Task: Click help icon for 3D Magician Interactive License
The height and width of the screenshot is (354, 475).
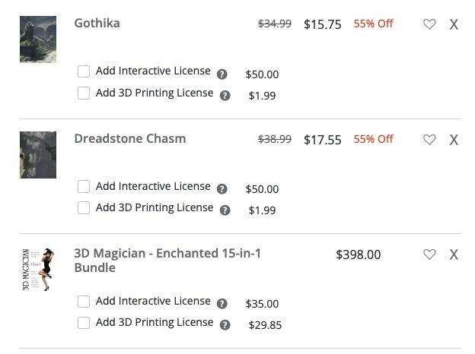Action: 222,304
